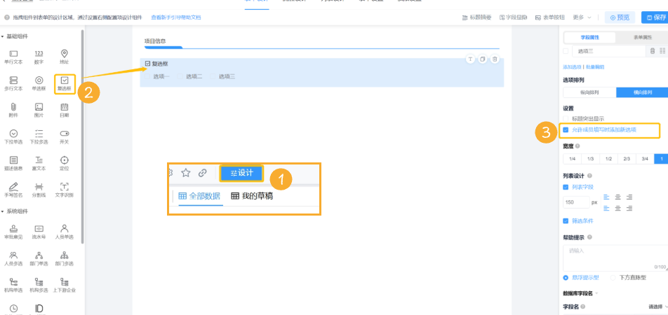This screenshot has width=668, height=315.
Task: Select the 下拉单选 dropdown single-select component
Action: coord(13,137)
